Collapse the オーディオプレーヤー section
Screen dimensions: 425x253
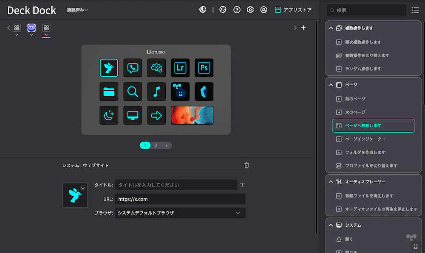(331, 182)
